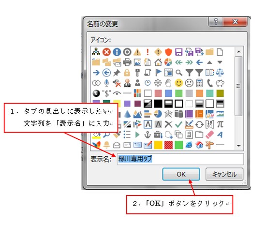The width and height of the screenshot is (266, 225).
Task: Choose the green checkmark icon
Action: point(179,124)
